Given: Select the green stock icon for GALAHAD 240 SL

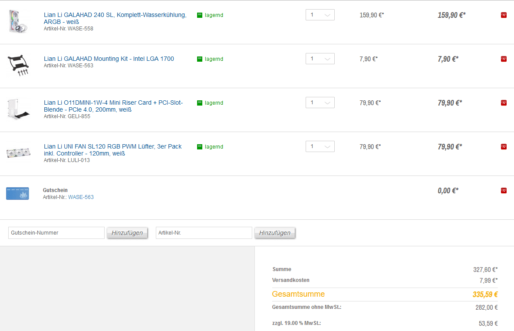Looking at the screenshot, I should [x=200, y=15].
